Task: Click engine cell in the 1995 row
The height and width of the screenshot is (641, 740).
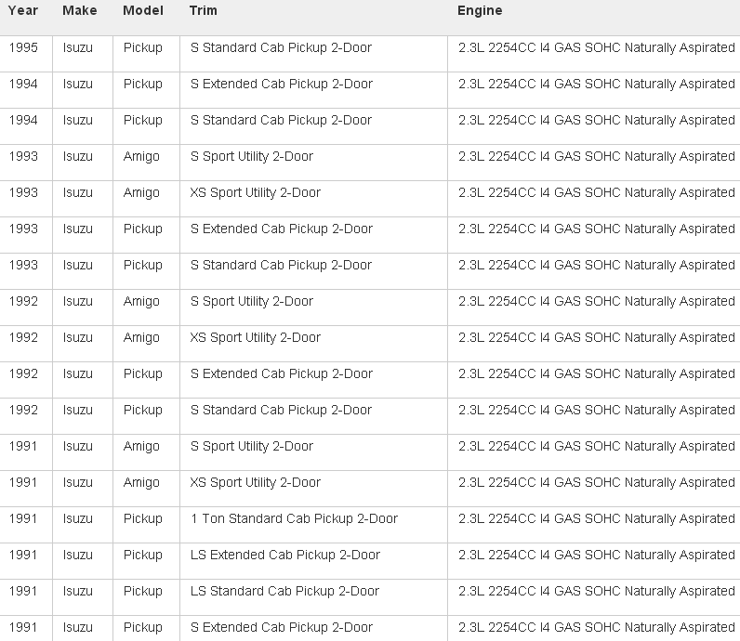Action: click(x=596, y=47)
